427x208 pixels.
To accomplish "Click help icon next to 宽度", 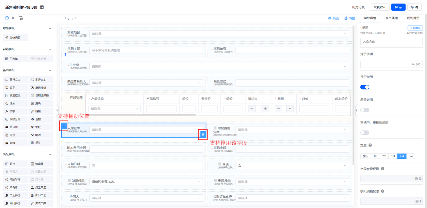I will coord(370,145).
